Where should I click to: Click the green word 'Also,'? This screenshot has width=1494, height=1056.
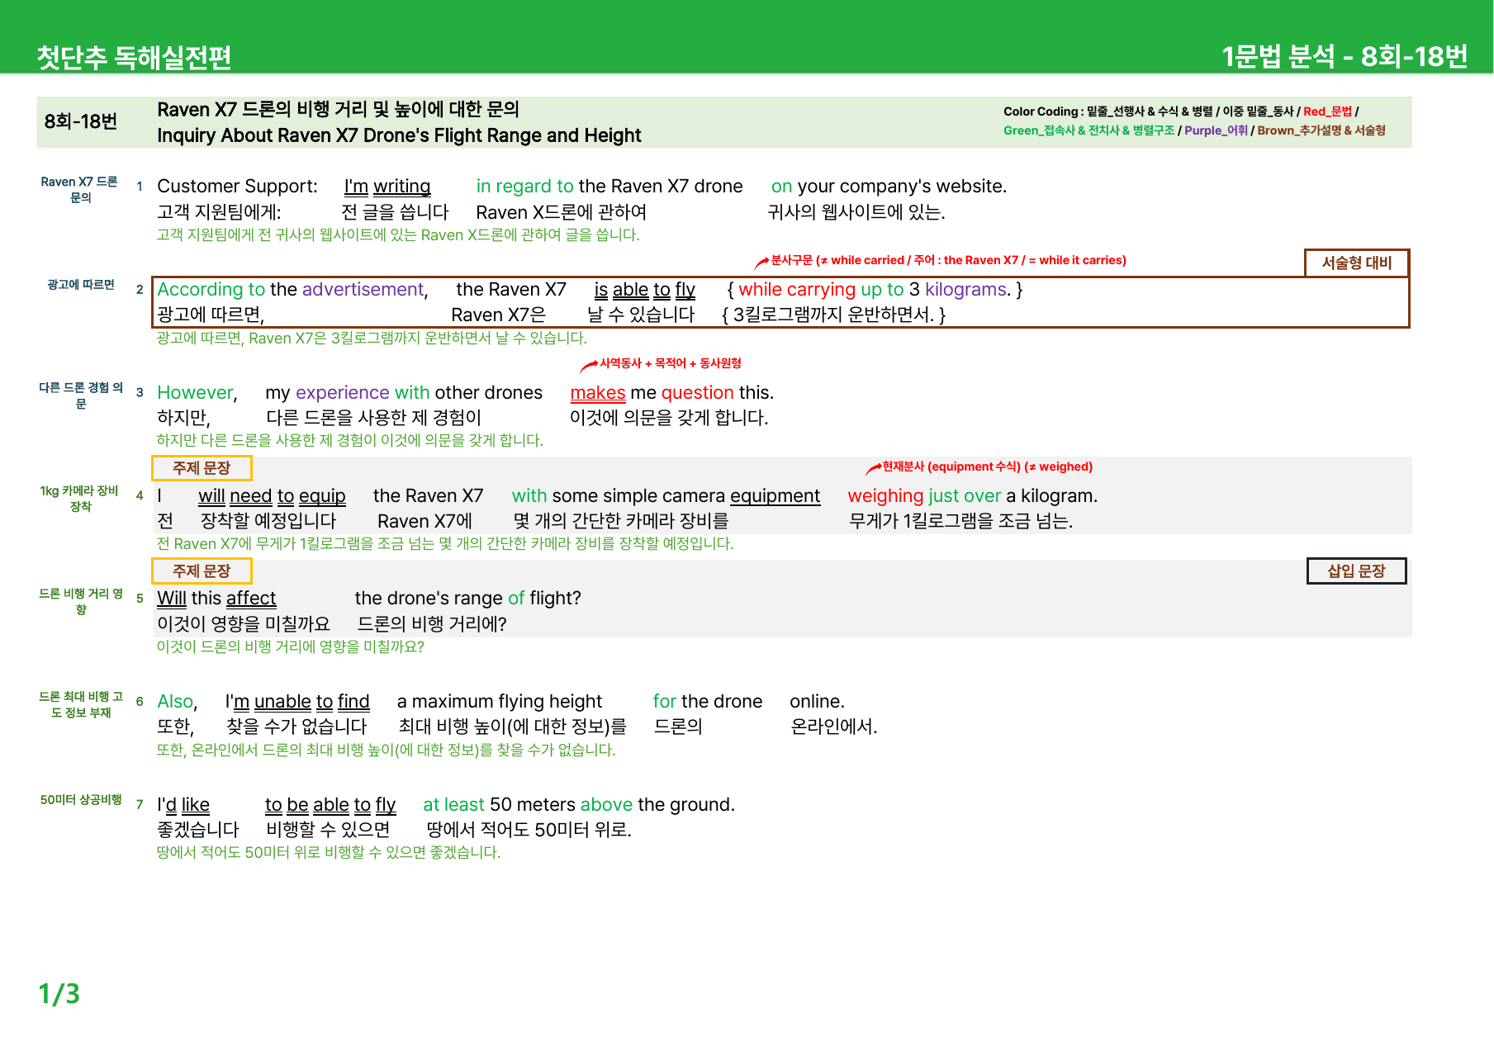click(178, 702)
